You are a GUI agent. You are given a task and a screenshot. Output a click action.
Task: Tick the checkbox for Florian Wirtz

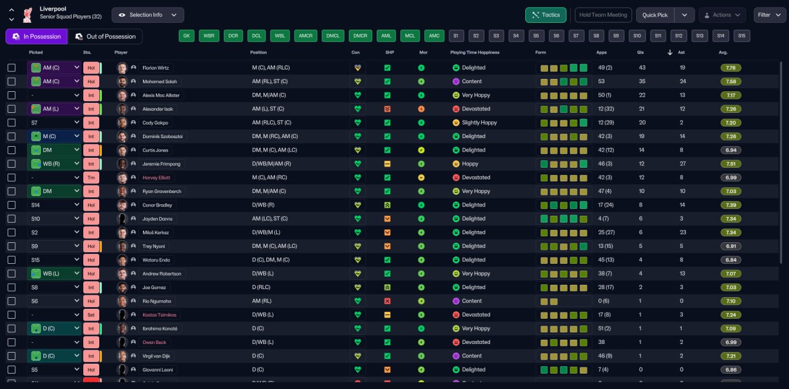(x=11, y=68)
